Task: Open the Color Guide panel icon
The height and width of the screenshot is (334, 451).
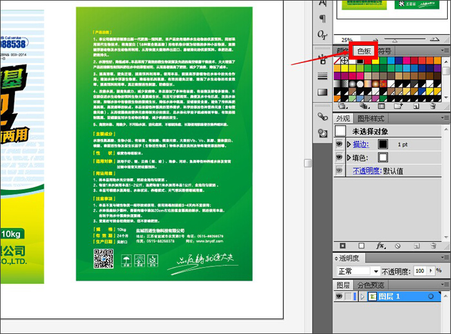Action: tap(322, 133)
